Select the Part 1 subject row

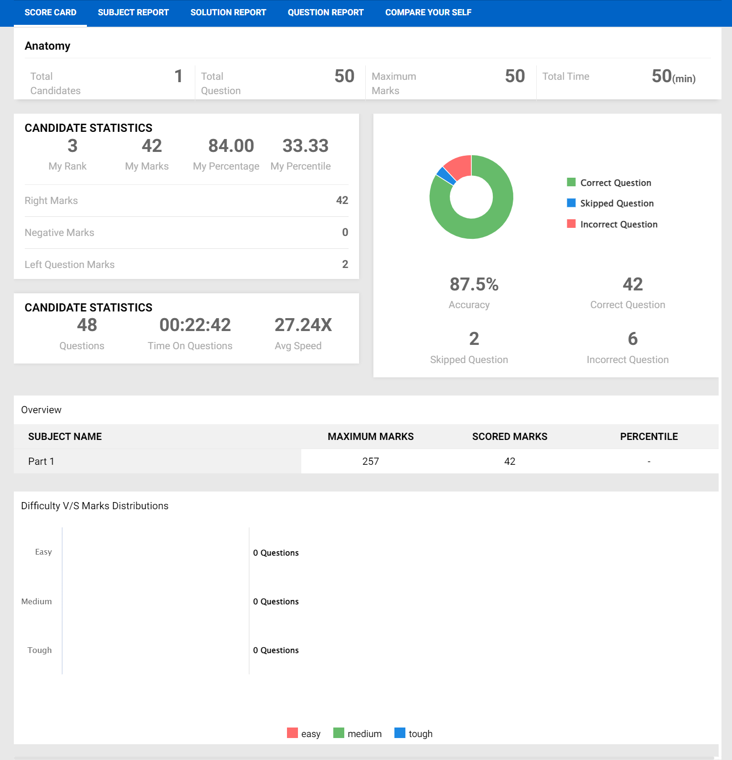(x=41, y=461)
